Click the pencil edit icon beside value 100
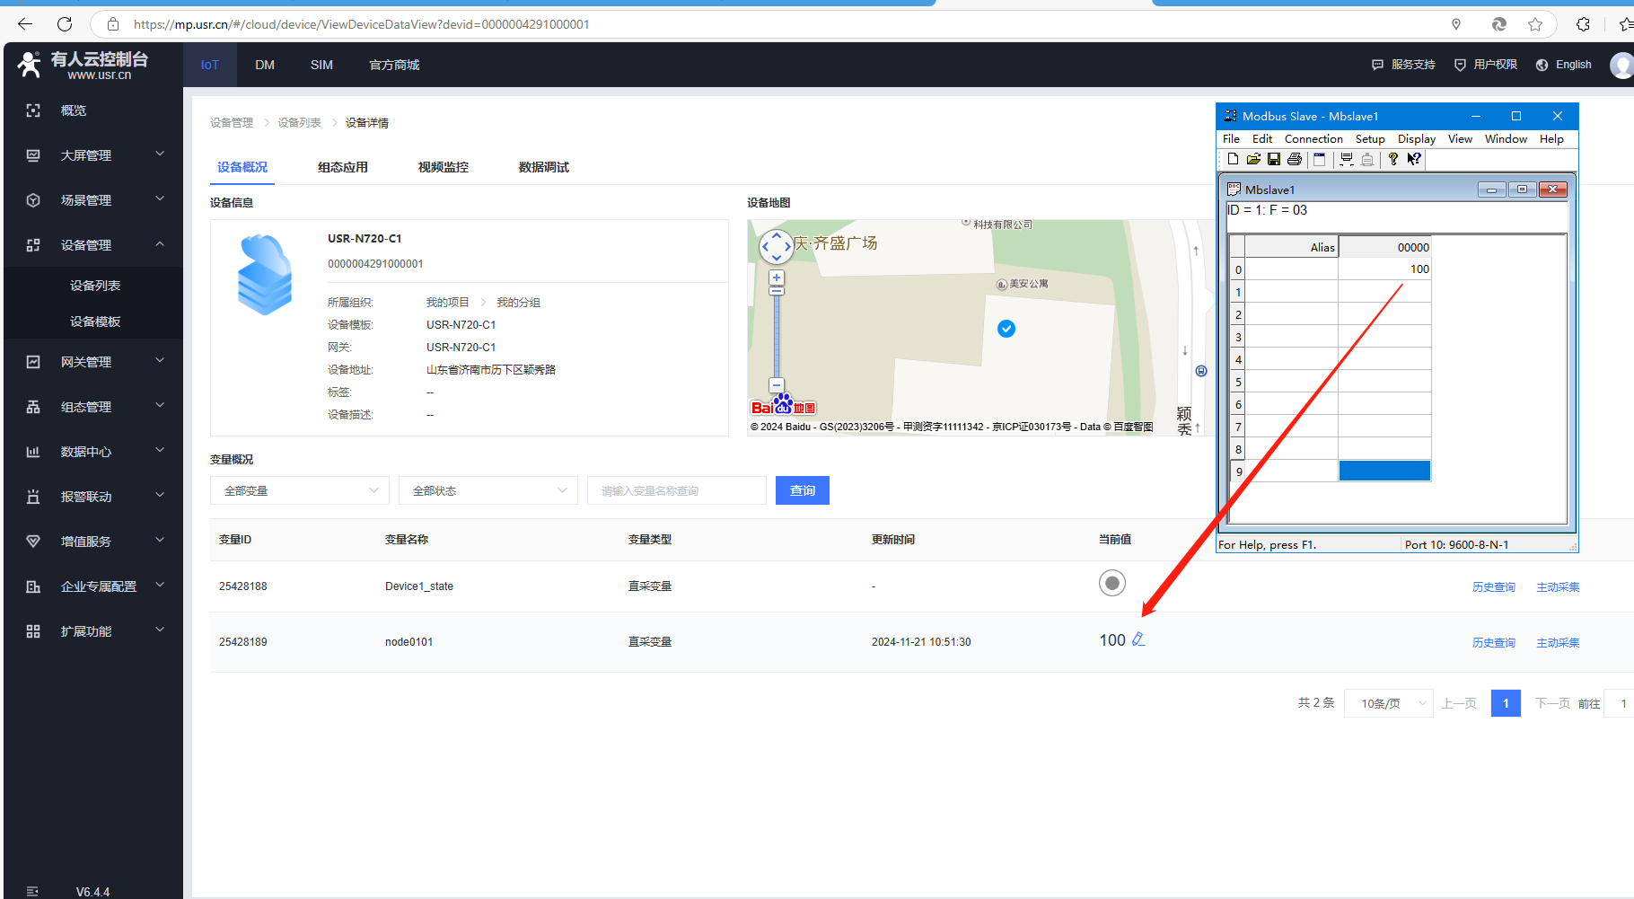 pos(1138,639)
